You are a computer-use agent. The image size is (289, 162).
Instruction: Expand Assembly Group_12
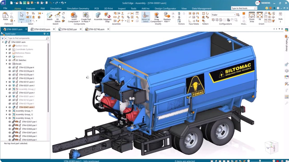pos(7,114)
